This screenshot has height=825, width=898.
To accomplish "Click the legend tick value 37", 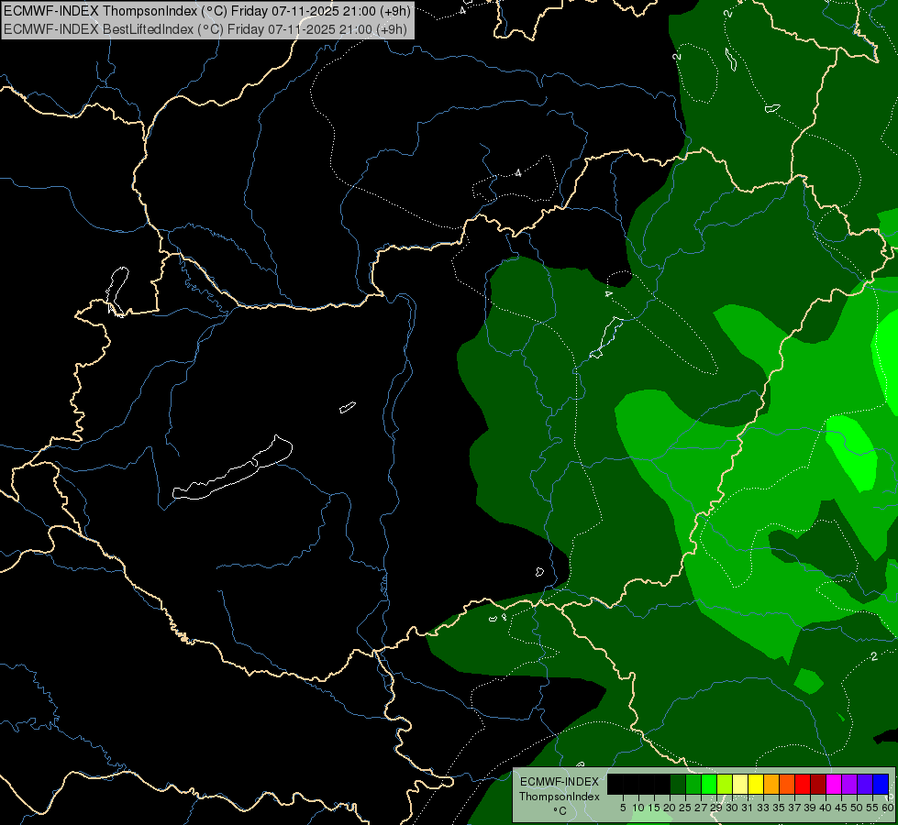I will click(x=794, y=808).
